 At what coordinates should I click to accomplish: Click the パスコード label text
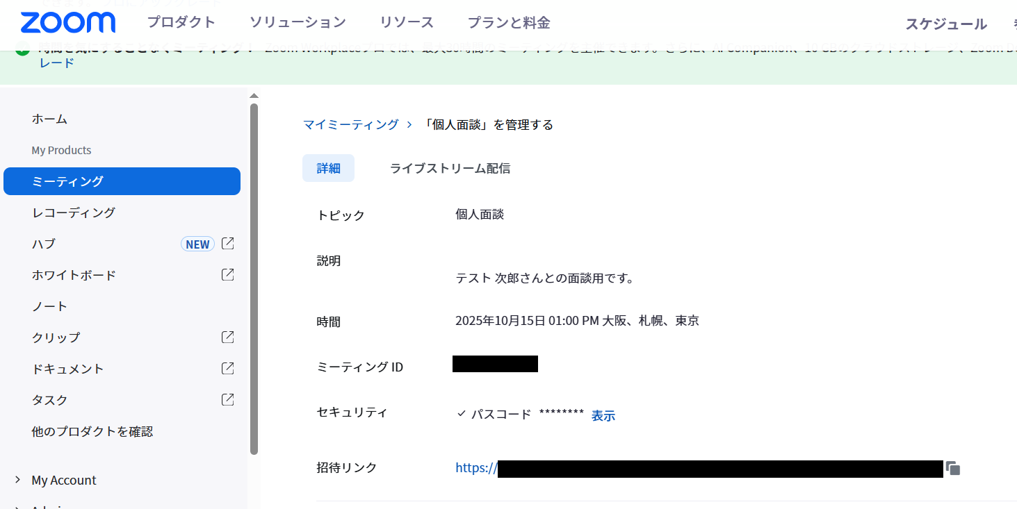tap(501, 415)
